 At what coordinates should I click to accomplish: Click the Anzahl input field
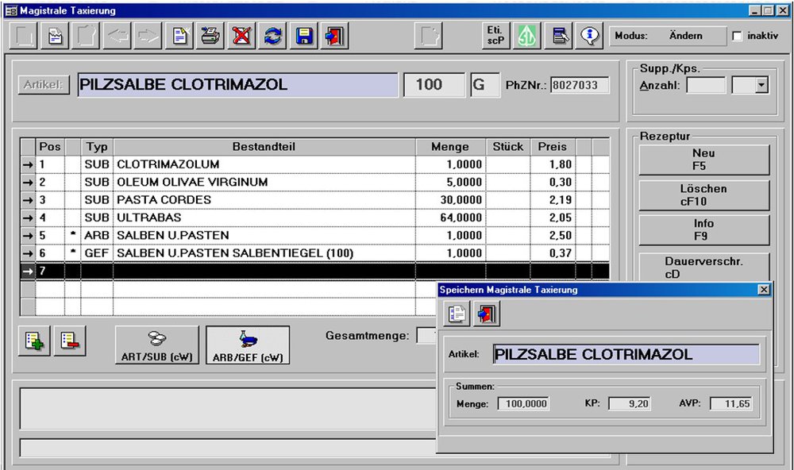pos(706,85)
